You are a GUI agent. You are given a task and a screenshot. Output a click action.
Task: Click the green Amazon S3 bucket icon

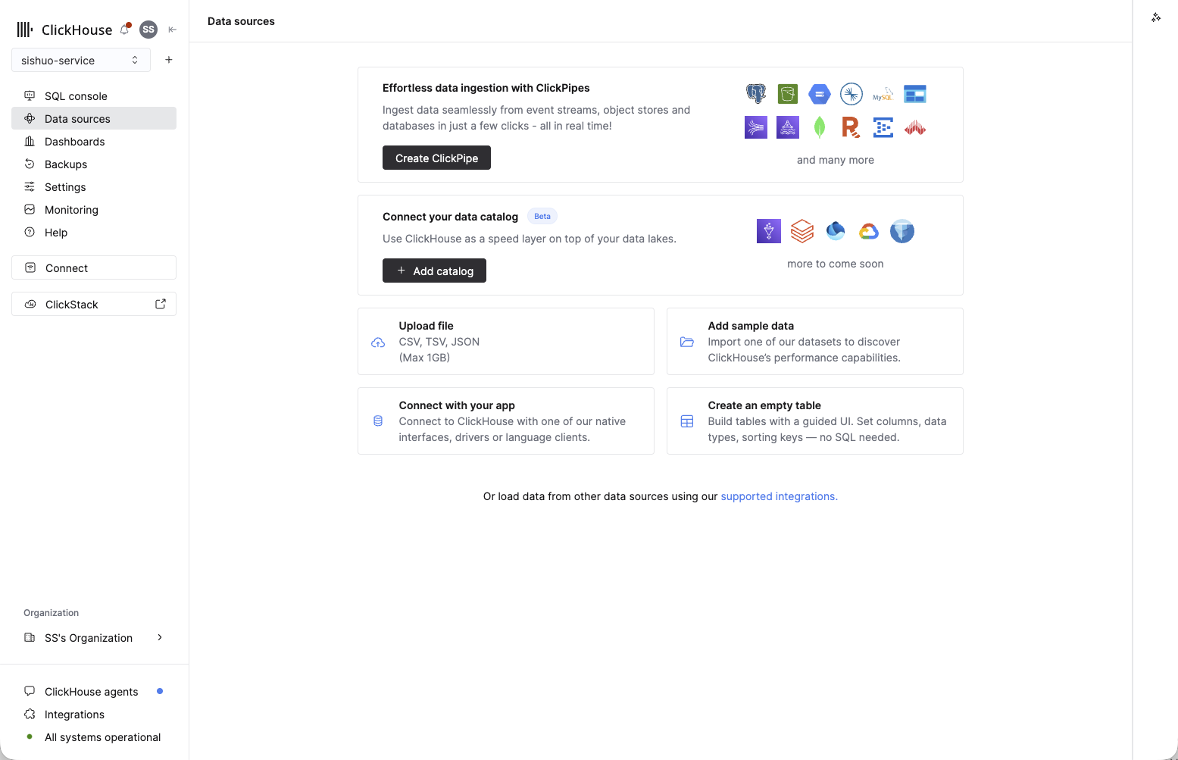pyautogui.click(x=788, y=94)
